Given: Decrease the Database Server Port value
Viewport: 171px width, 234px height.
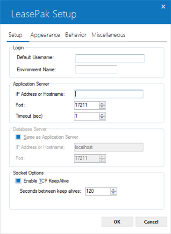Looking at the screenshot, I should [102, 160].
